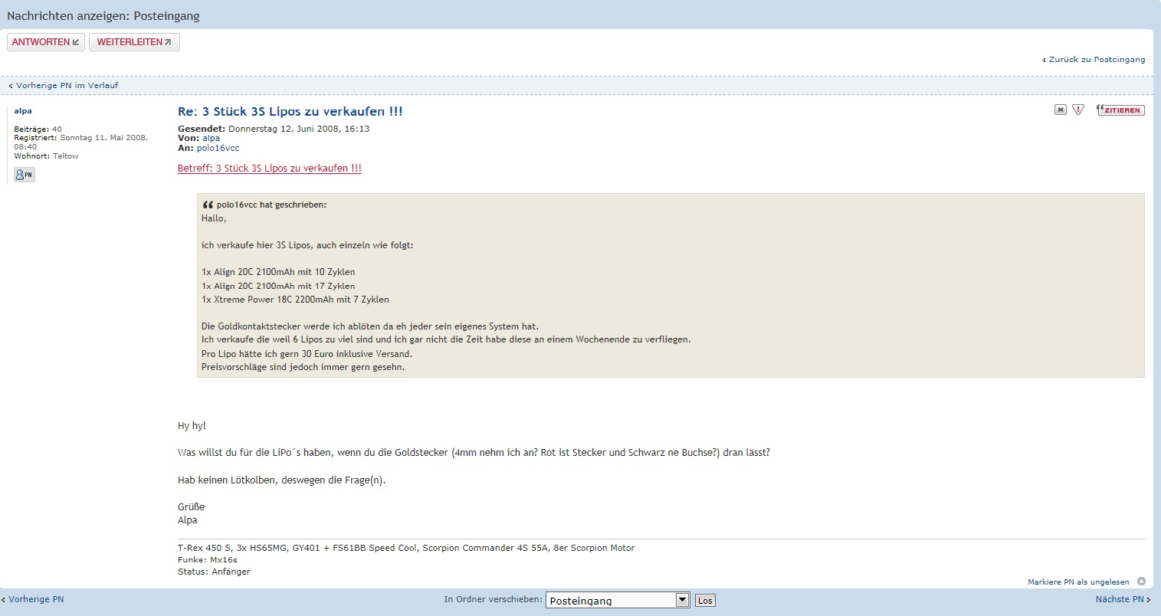Select the text 'Wohnort: Teltow'

click(x=46, y=156)
